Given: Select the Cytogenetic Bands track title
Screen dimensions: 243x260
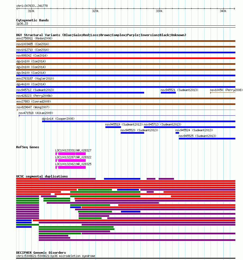Looking at the screenshot, I should (32, 20).
